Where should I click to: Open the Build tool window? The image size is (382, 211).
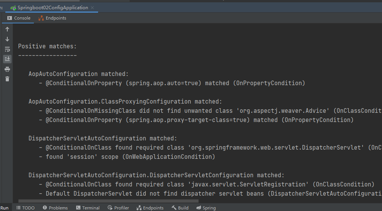[x=180, y=208]
